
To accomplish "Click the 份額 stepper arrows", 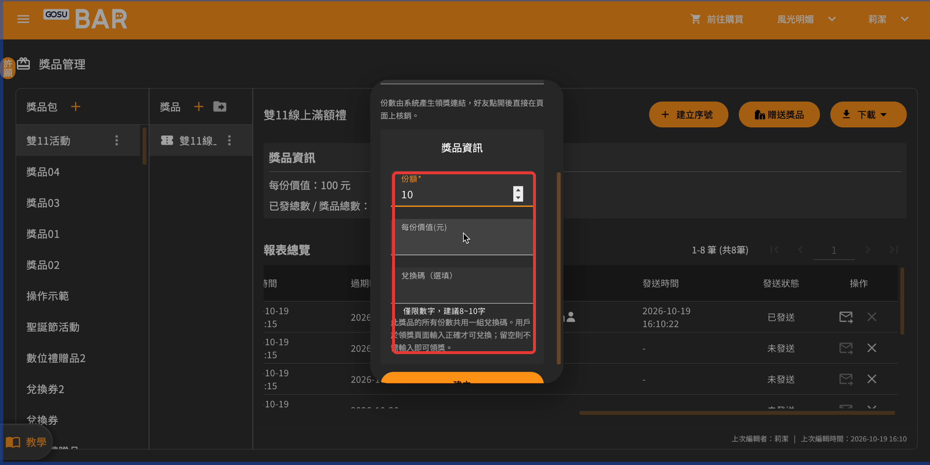I will pos(518,194).
